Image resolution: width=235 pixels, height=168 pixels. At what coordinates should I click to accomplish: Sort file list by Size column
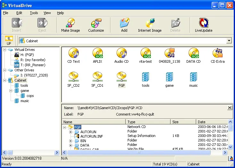click(x=183, y=122)
